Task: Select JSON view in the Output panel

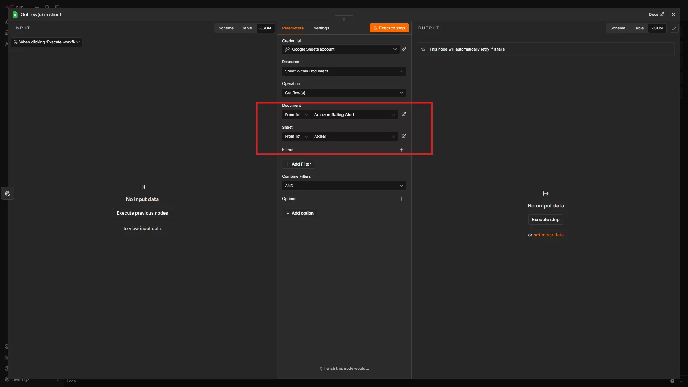Action: 657,28
